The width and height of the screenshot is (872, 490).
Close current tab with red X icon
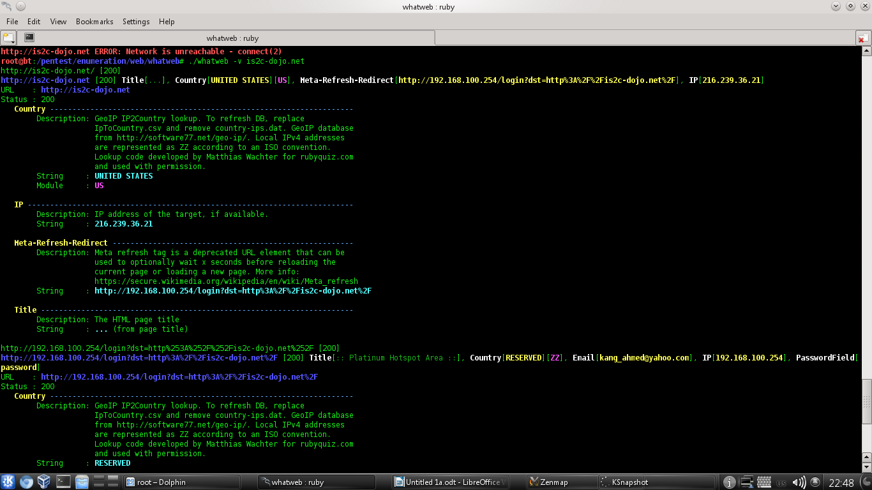click(x=863, y=38)
